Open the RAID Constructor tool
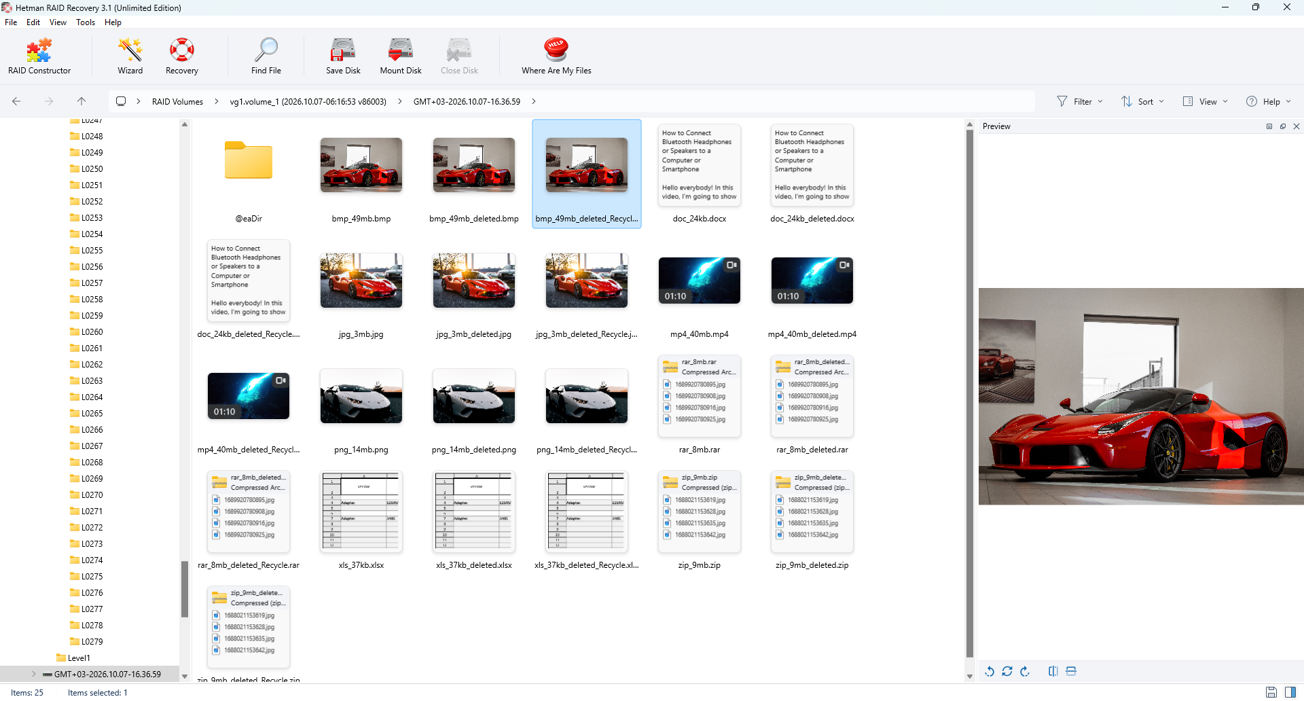 point(39,56)
